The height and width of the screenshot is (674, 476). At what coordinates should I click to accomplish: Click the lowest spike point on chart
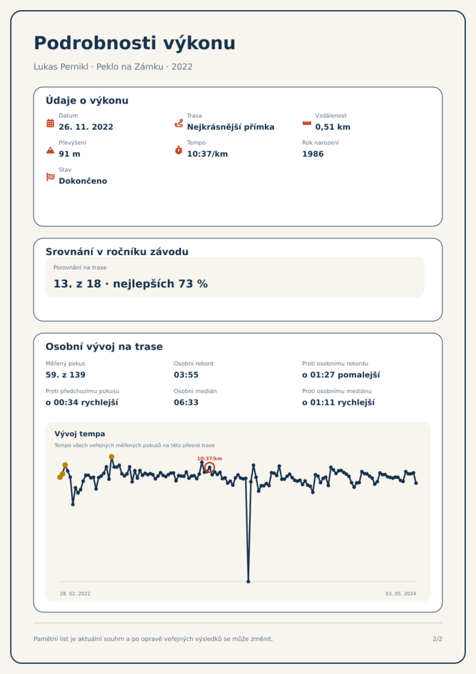248,582
